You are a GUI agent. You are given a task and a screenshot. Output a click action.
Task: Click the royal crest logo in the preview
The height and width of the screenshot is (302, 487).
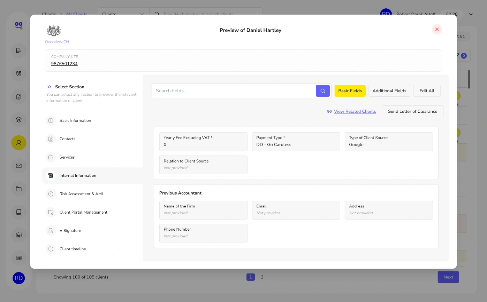click(54, 31)
